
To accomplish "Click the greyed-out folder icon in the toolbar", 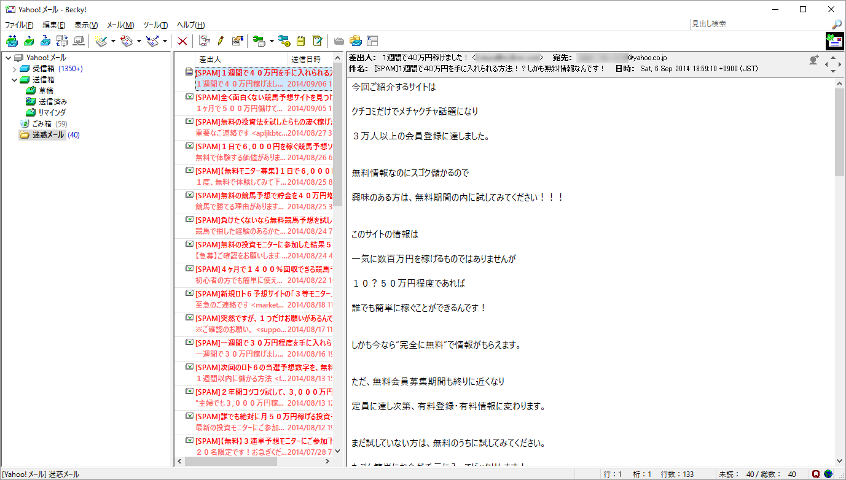I will pyautogui.click(x=339, y=41).
